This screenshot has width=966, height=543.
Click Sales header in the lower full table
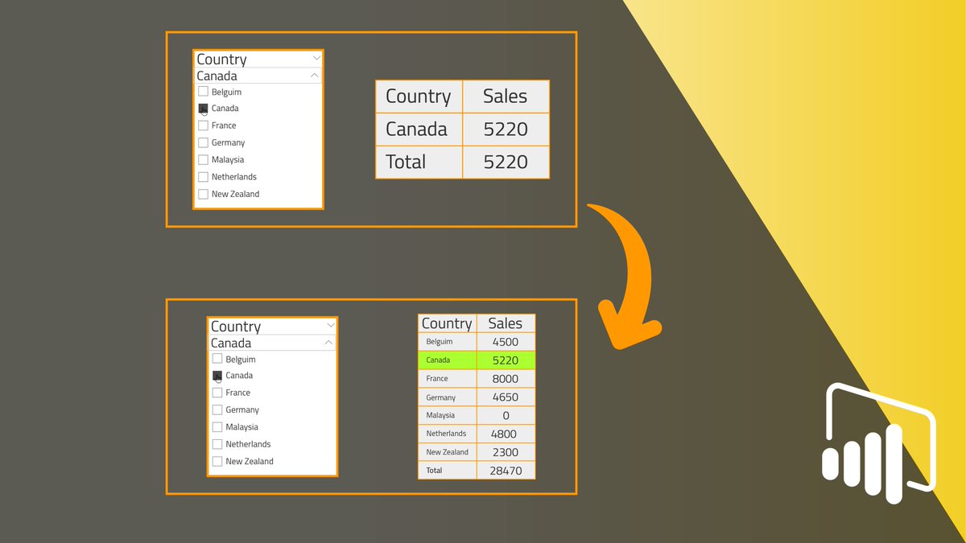[506, 323]
